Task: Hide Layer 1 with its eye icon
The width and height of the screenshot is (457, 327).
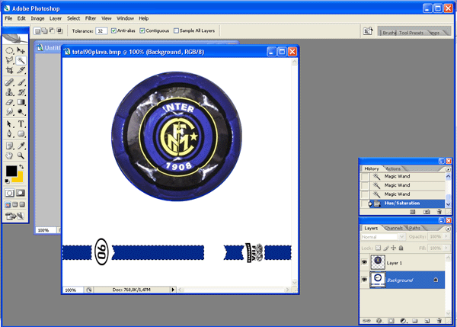Action: click(366, 261)
